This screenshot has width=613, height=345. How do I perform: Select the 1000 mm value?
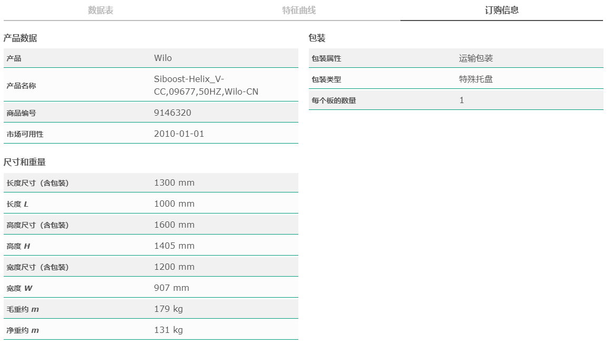coord(174,204)
